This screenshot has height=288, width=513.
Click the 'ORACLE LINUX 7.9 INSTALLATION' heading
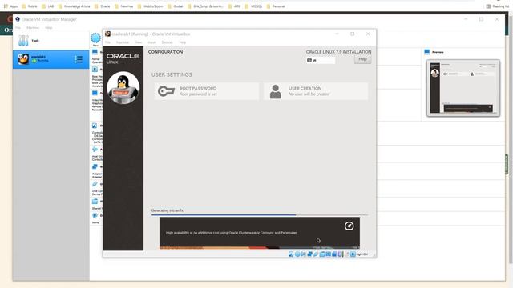[x=338, y=52]
